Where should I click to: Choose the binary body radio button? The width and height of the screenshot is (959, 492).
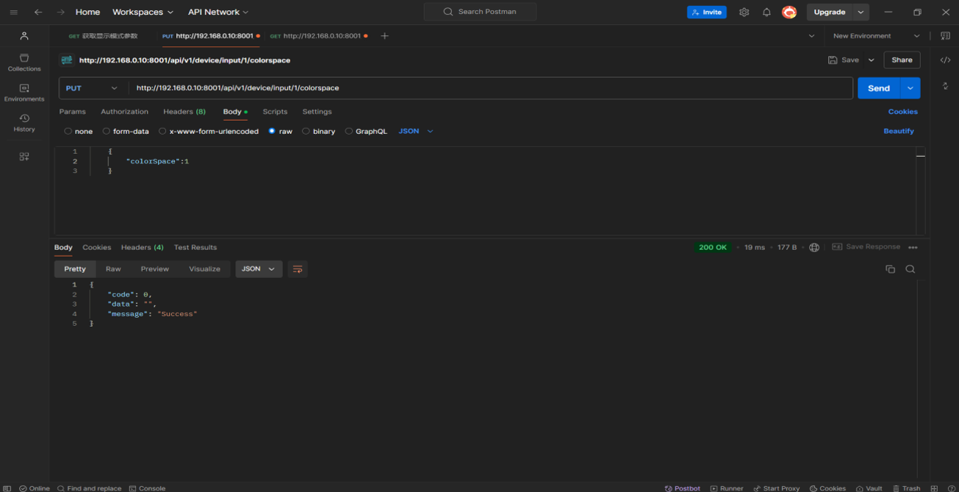point(306,132)
